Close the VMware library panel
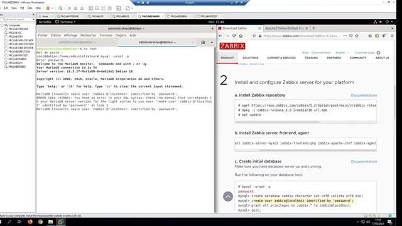This screenshot has height=226, width=402. pos(33,15)
